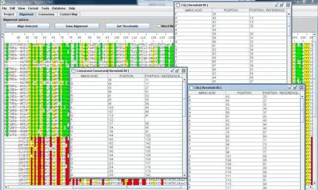This screenshot has height=190, width=318.
Task: Select position 47 cell in CGL table
Action: (x=231, y=26)
